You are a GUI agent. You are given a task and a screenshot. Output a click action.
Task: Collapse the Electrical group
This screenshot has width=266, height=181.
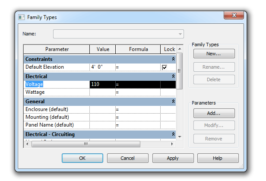coord(173,76)
